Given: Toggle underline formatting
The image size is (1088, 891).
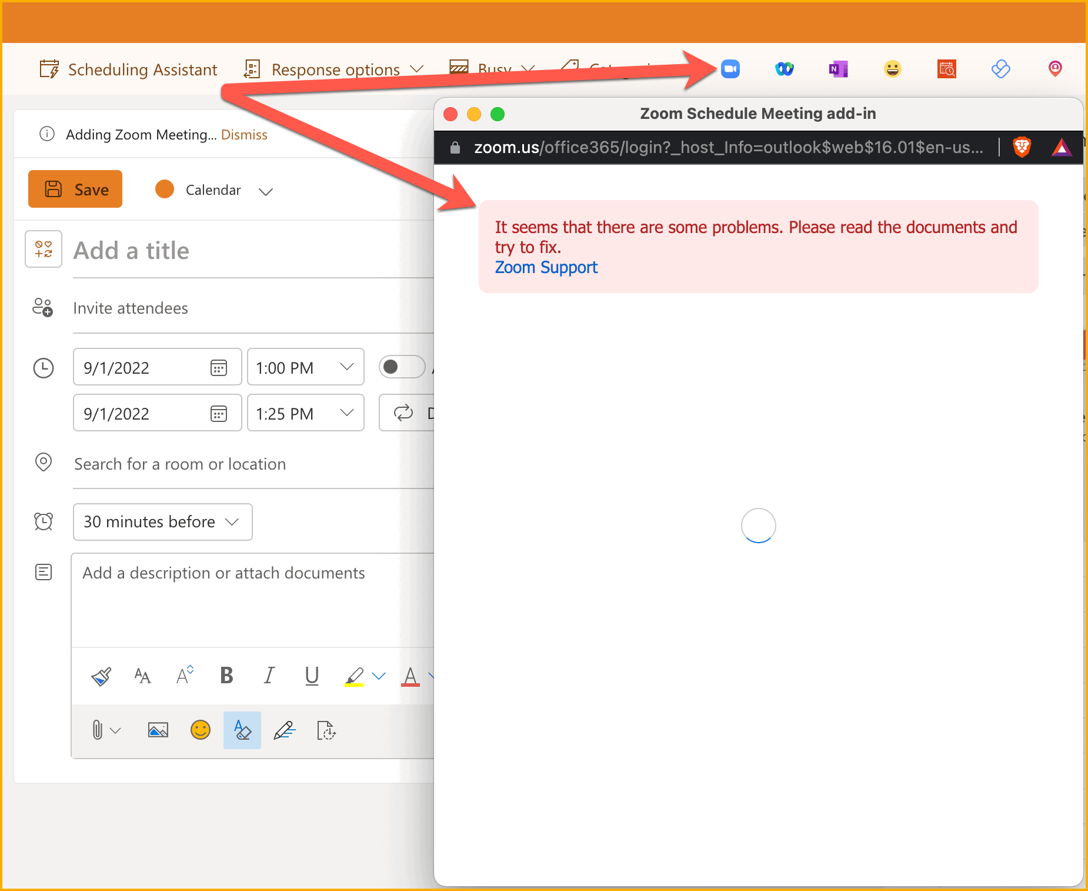Looking at the screenshot, I should pyautogui.click(x=312, y=676).
